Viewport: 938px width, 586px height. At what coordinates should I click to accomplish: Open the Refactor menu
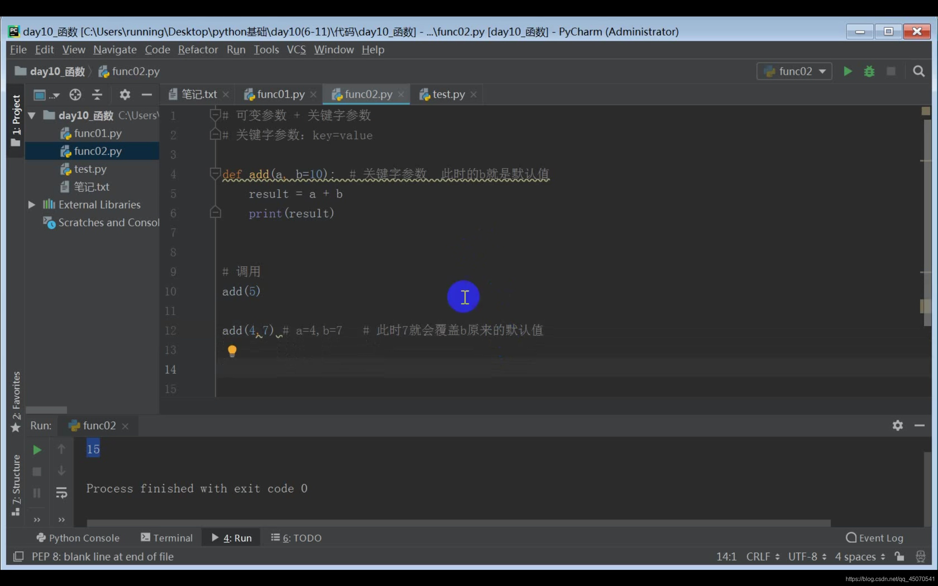198,49
